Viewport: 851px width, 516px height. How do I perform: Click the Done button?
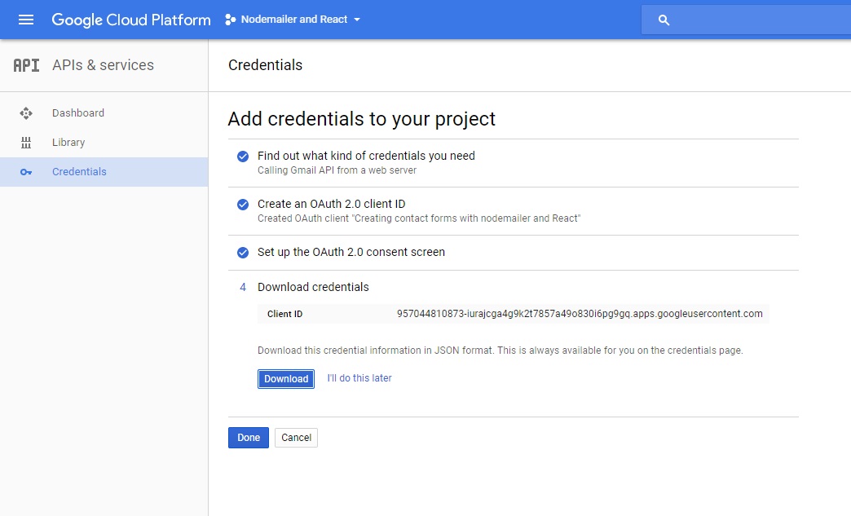[x=249, y=438]
